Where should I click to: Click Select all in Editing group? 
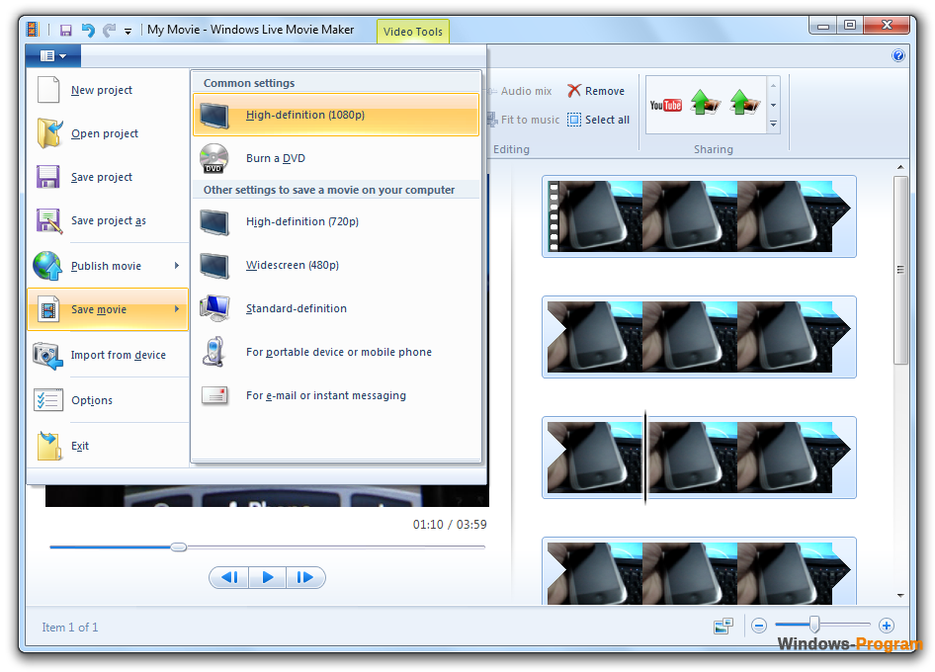[x=598, y=120]
